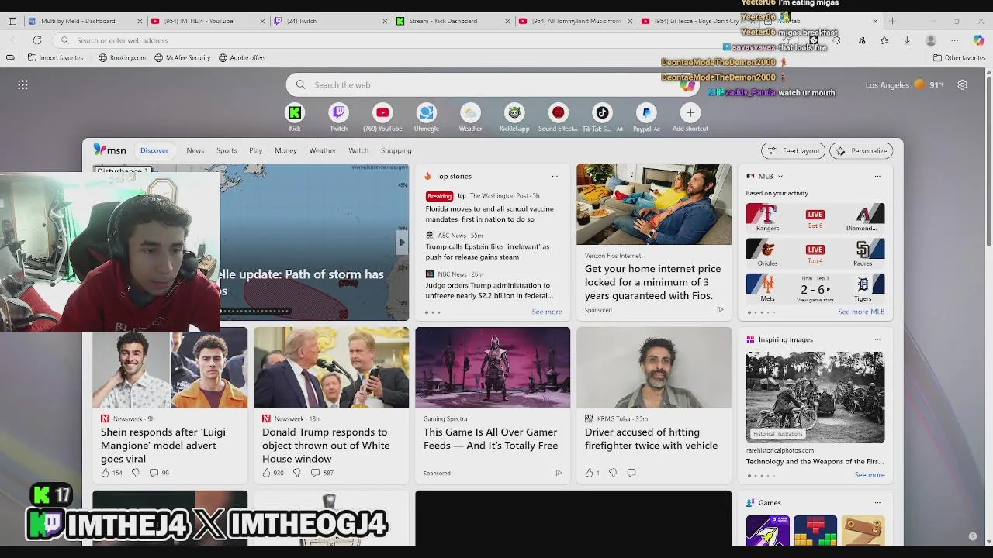Open McAfee Security favorites bookmark
Image resolution: width=993 pixels, height=558 pixels.
coord(182,57)
